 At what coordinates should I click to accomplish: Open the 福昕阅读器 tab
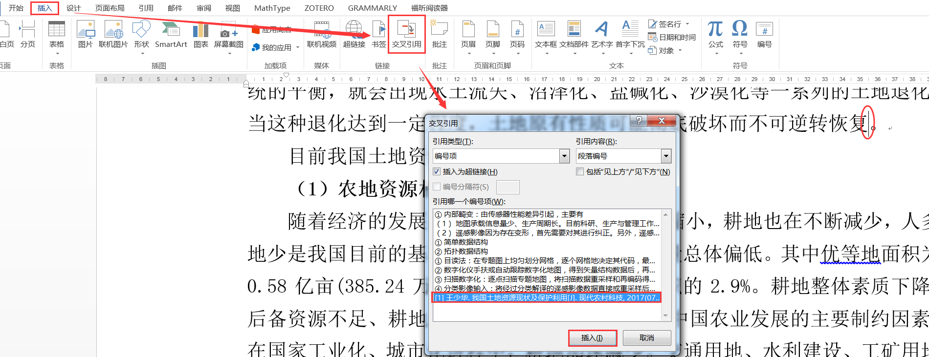pyautogui.click(x=429, y=8)
